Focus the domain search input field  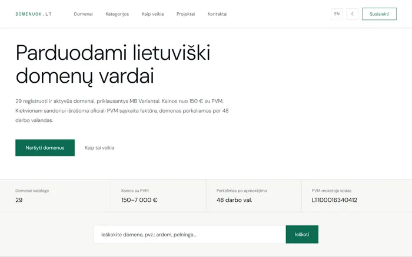click(190, 235)
